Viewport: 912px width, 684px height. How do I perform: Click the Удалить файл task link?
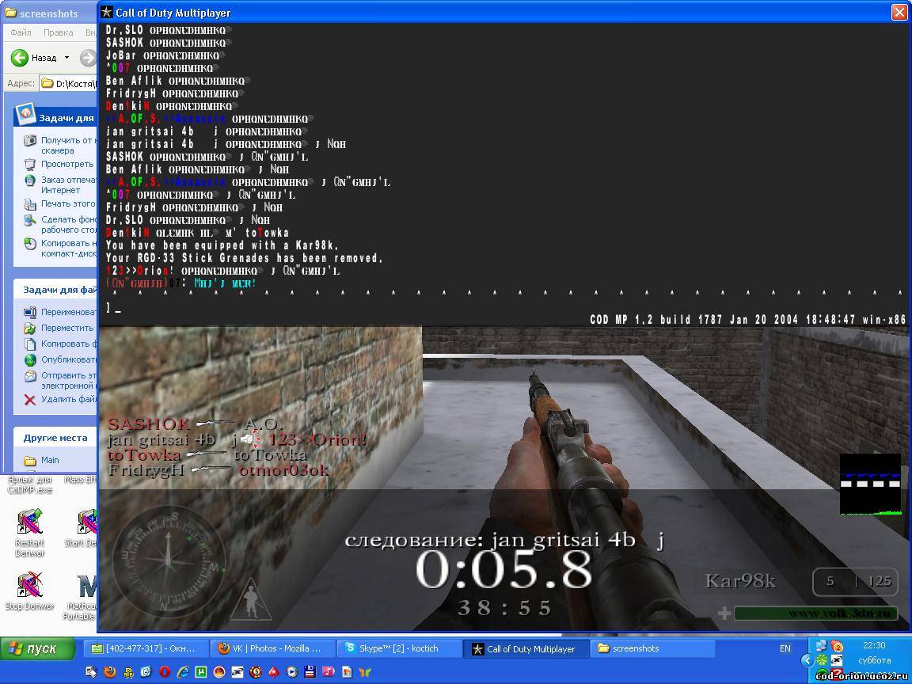[x=69, y=399]
